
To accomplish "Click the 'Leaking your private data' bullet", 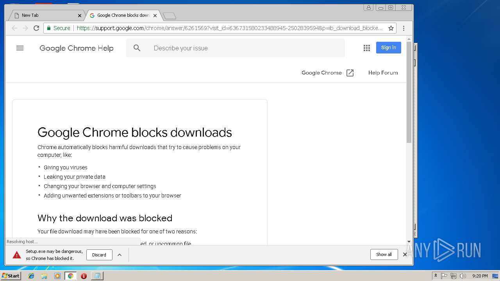I will click(x=75, y=177).
